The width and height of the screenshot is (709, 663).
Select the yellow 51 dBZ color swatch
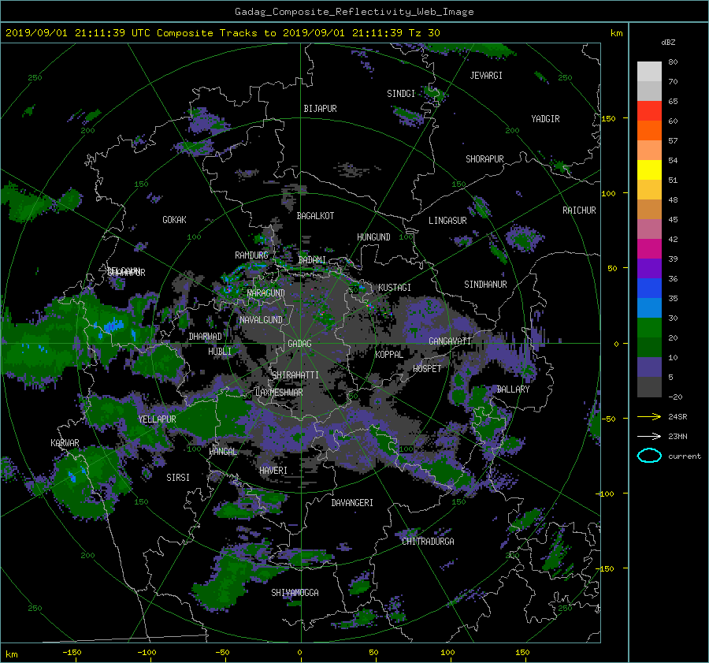click(x=649, y=169)
